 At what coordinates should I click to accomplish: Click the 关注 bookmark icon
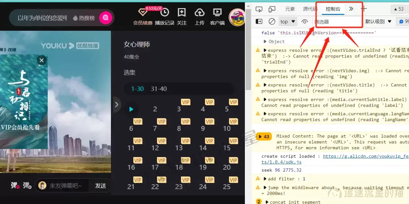coord(182,12)
